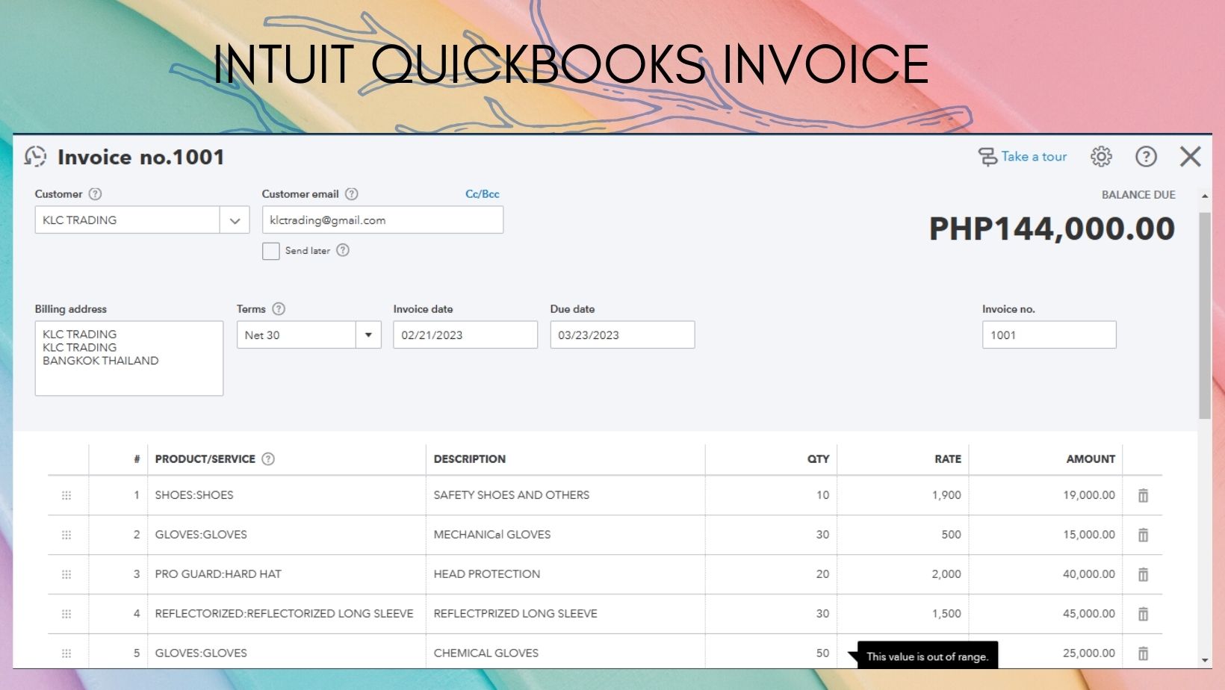Click the scrollbar up arrow
This screenshot has width=1225, height=690.
[1204, 196]
